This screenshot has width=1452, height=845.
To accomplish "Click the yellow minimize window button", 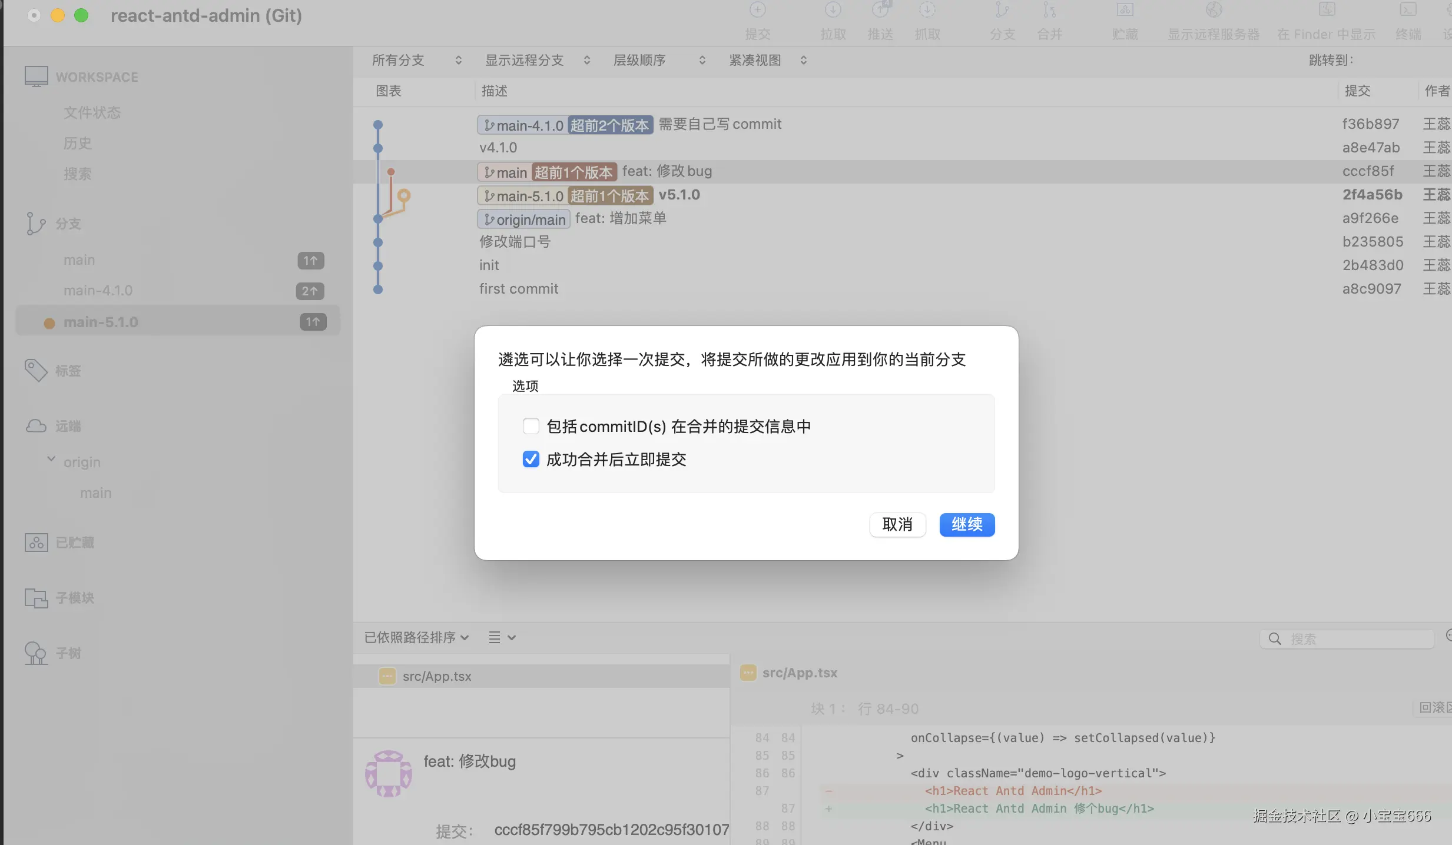I will 58,15.
